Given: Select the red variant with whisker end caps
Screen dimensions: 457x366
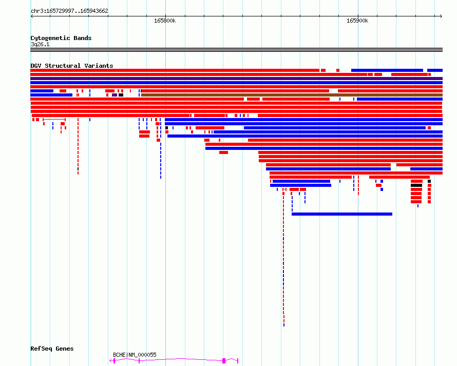Looking at the screenshot, I should point(54,120).
